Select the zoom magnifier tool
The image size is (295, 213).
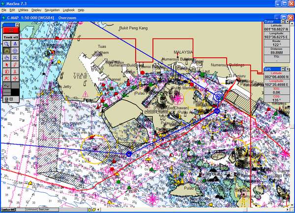pos(7,44)
